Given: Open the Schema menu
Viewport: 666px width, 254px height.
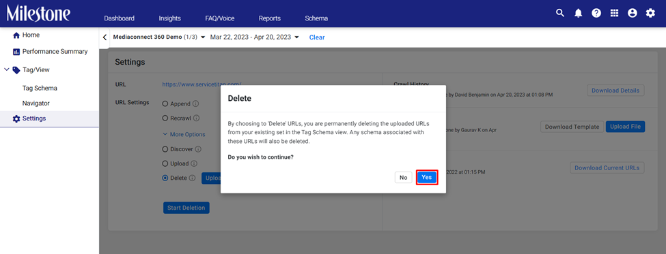Looking at the screenshot, I should tap(316, 18).
